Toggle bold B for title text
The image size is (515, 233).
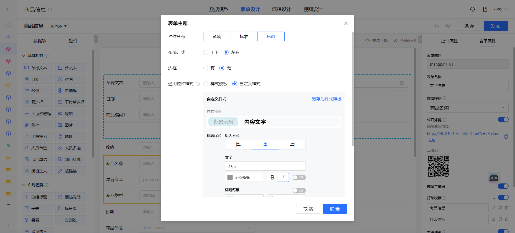(x=272, y=177)
